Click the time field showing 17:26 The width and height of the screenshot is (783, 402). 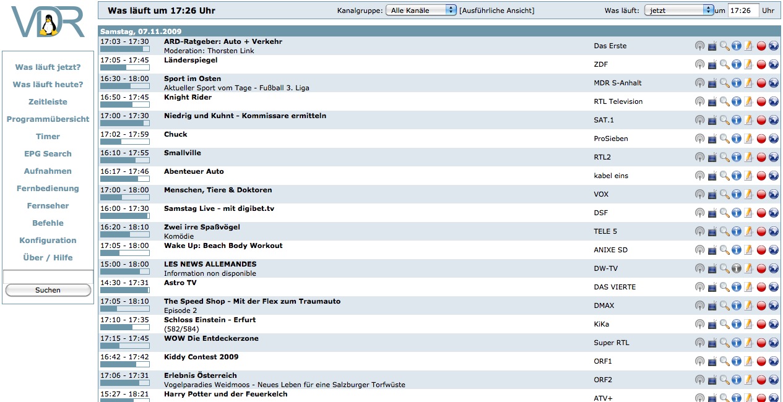point(743,11)
